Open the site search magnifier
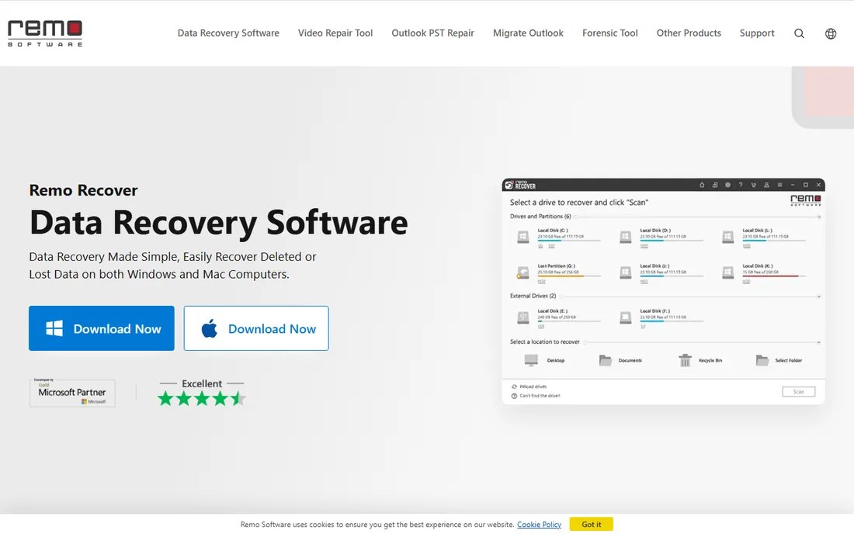Image resolution: width=854 pixels, height=534 pixels. pos(799,33)
